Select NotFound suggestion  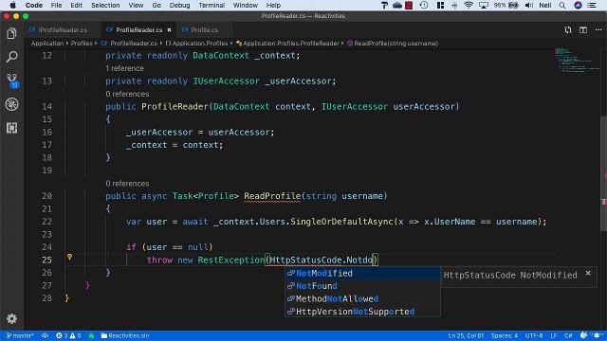coord(362,286)
